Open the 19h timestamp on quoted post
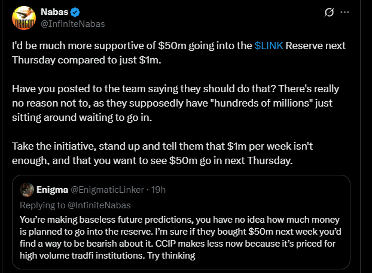 (158, 190)
